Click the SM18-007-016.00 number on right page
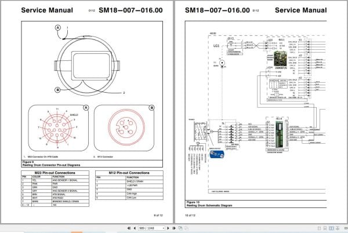This screenshot has height=233, width=348. pyautogui.click(x=217, y=10)
